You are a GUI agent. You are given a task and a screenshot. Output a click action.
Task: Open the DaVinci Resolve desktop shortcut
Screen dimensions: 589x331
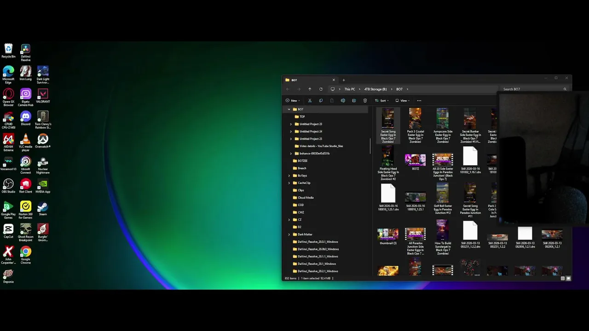pos(26,53)
